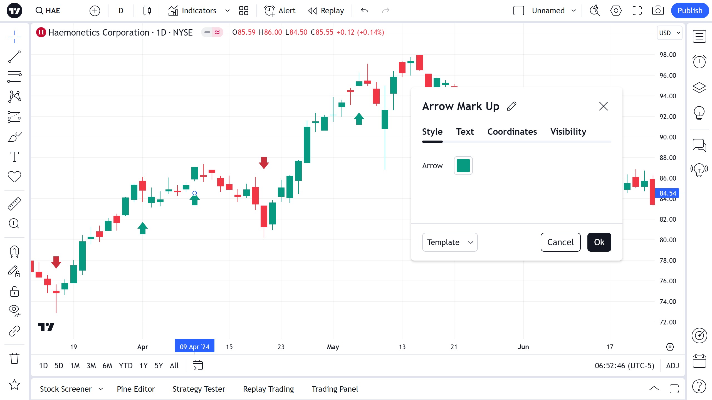This screenshot has height=400, width=712.
Task: Remove drawings with the trash icon
Action: [x=14, y=358]
